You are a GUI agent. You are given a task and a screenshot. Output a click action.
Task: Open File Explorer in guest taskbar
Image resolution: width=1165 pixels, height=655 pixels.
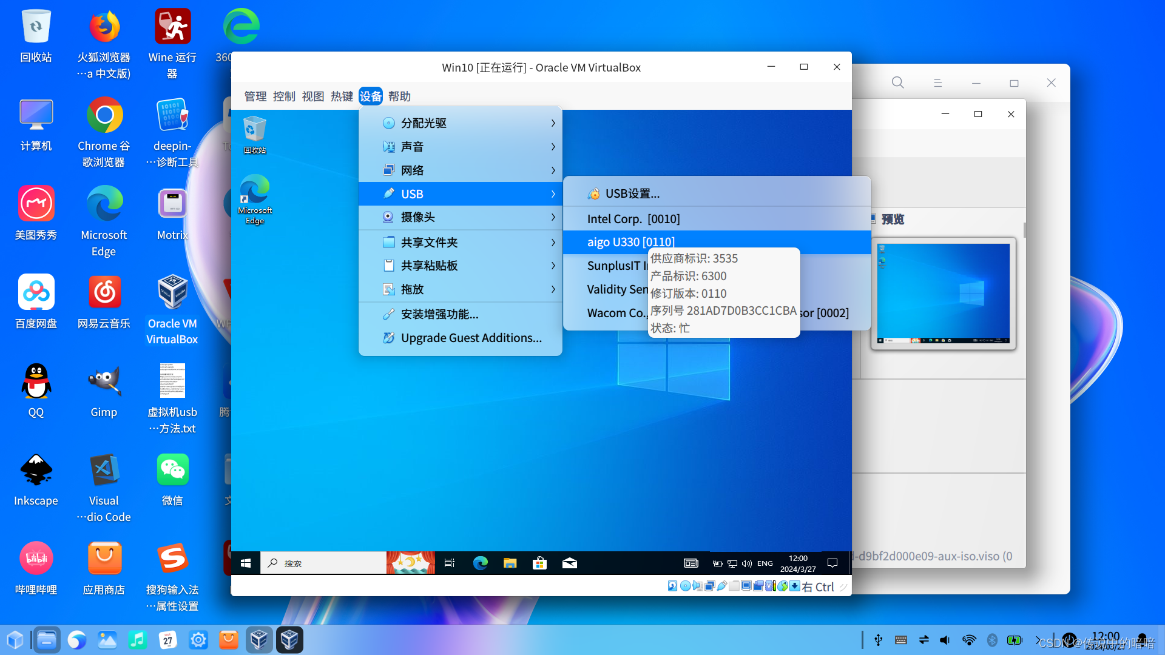tap(510, 563)
